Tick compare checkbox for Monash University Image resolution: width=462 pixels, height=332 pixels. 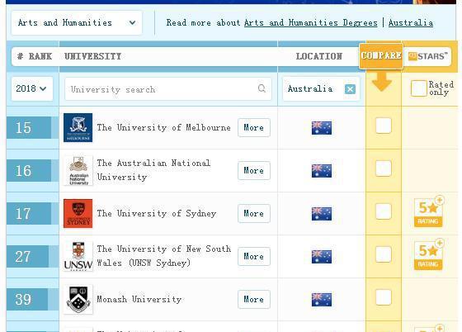[x=384, y=297]
